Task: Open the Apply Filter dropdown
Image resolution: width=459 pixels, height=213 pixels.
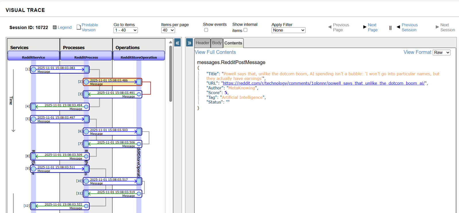Action: (288, 30)
